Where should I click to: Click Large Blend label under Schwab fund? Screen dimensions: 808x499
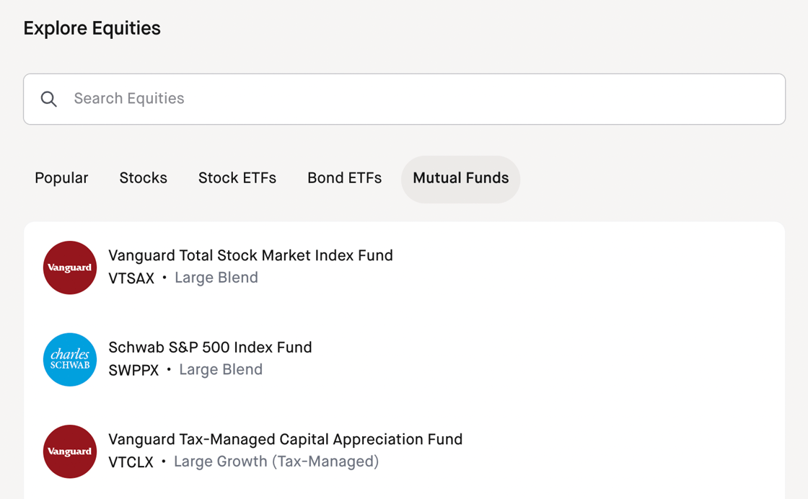[221, 370]
